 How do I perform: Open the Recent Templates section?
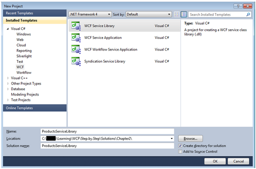tap(35, 13)
